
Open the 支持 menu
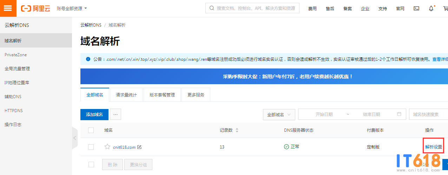(x=383, y=8)
